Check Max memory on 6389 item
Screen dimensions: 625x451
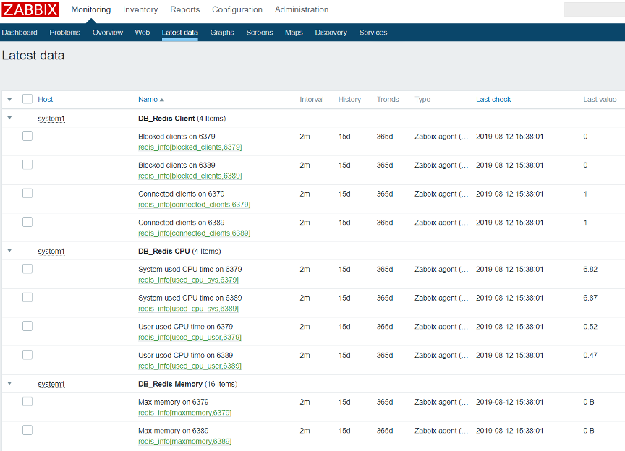27,430
